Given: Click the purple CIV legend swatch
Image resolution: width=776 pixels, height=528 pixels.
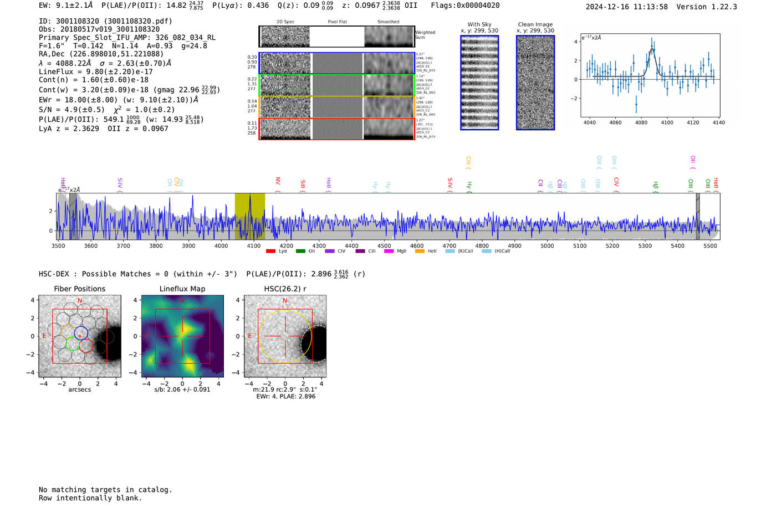Looking at the screenshot, I should click(330, 252).
